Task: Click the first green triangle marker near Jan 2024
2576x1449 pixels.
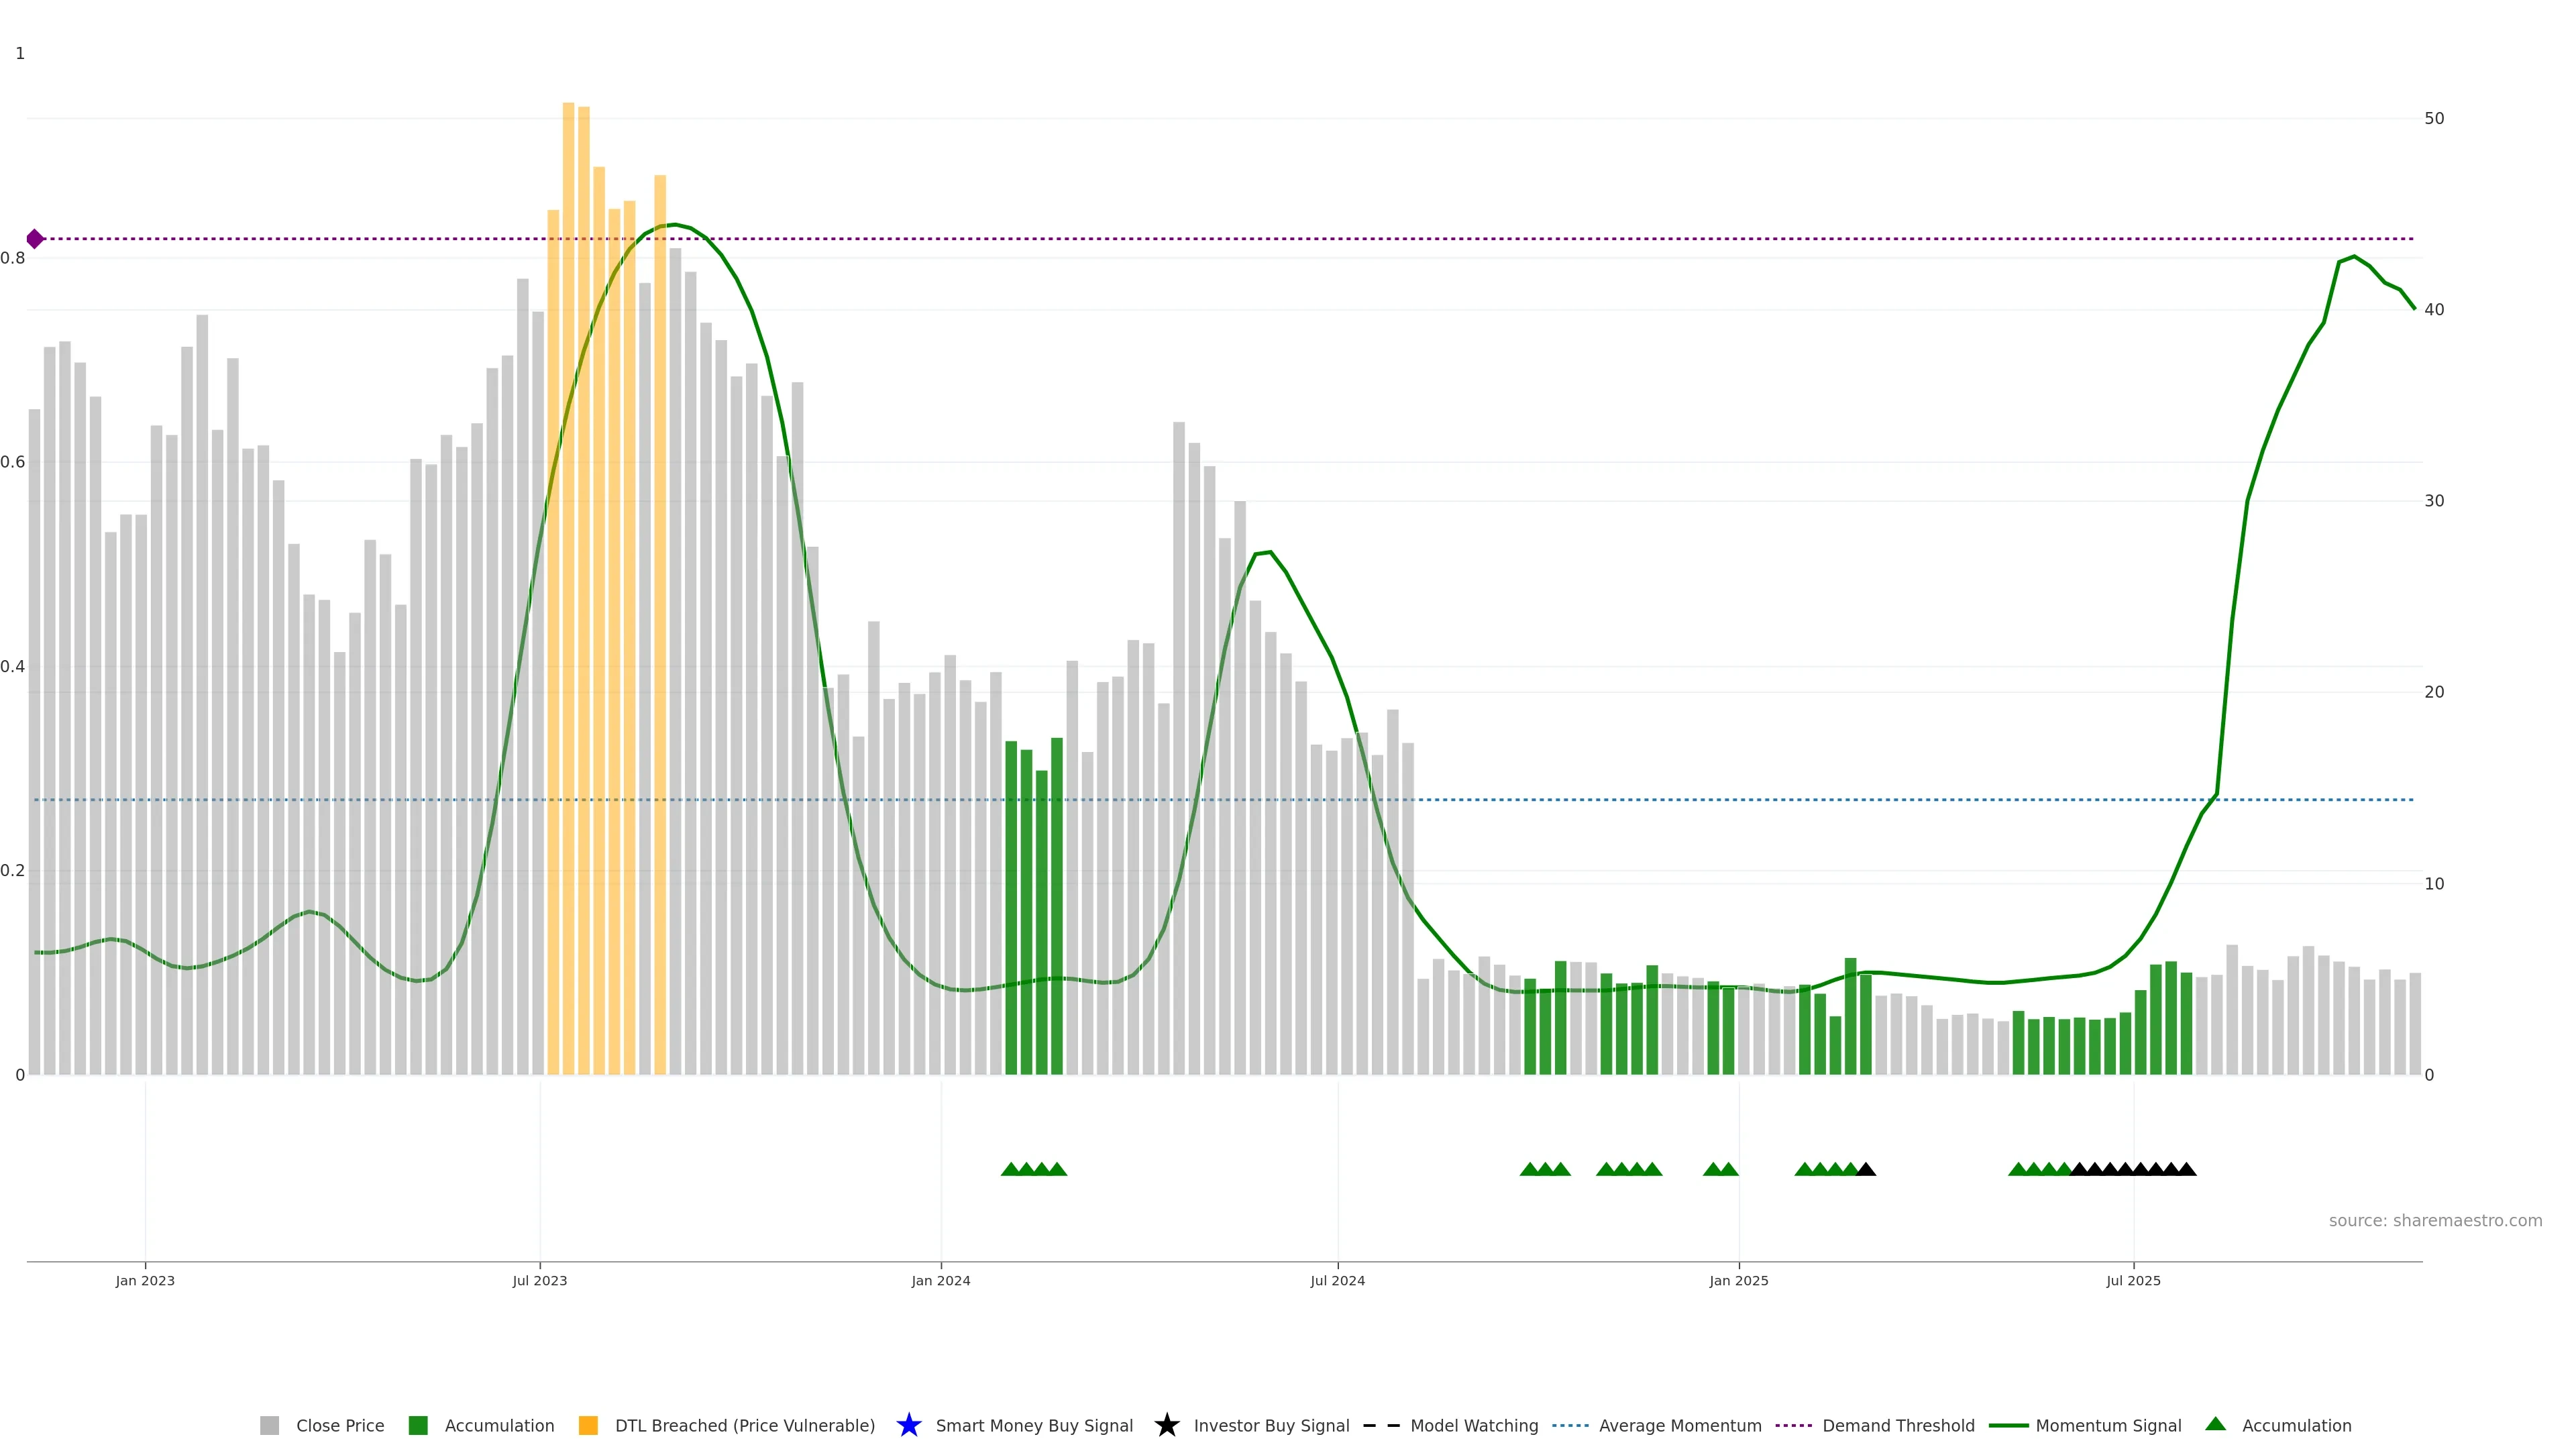Action: point(1010,1169)
